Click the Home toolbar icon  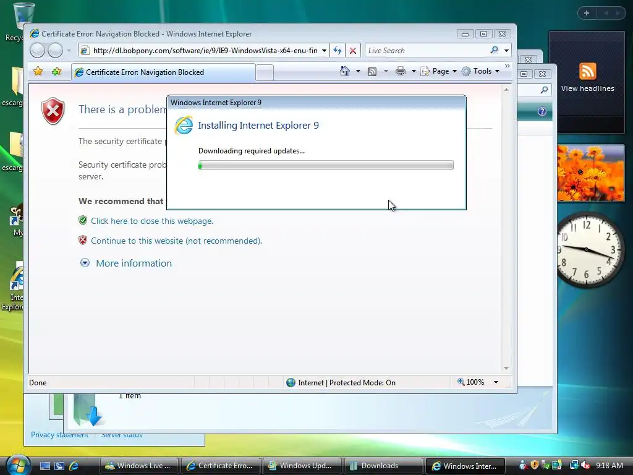click(345, 71)
